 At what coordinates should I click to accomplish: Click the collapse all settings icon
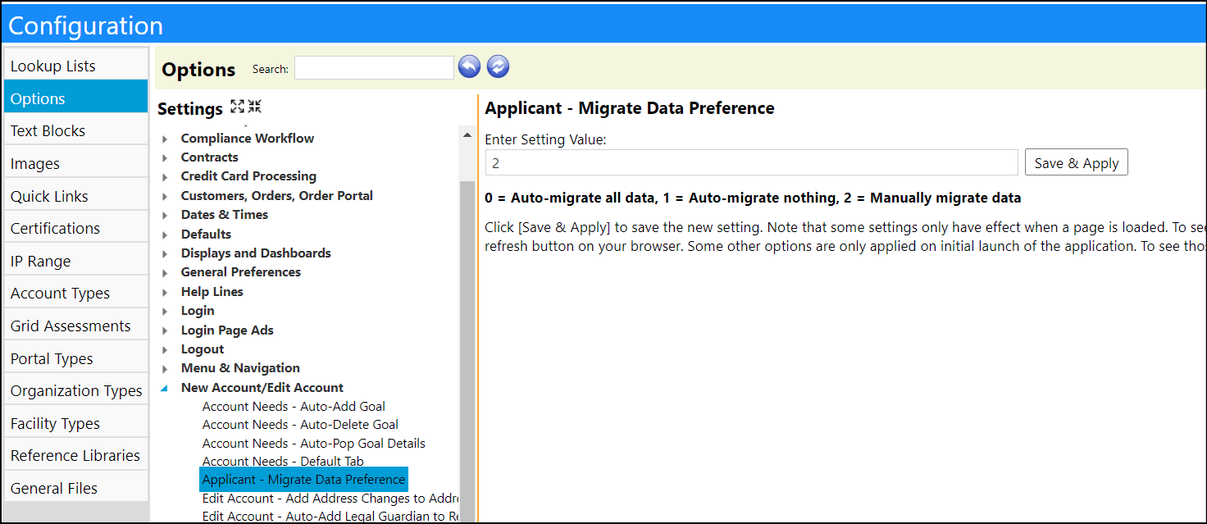[254, 107]
